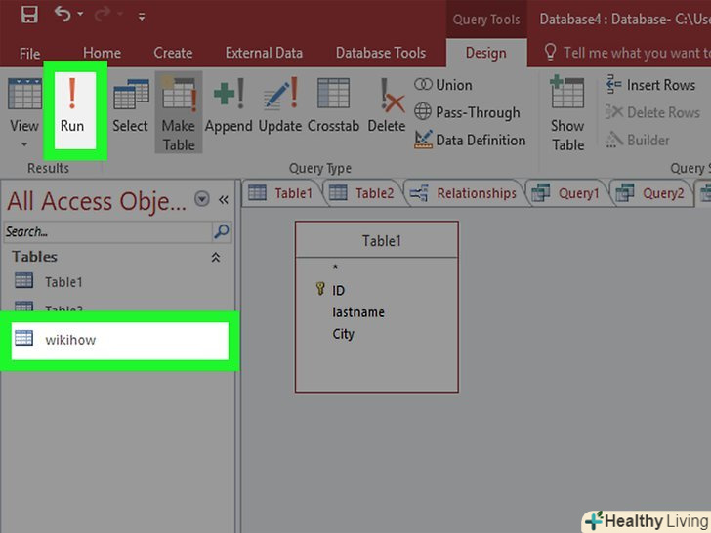This screenshot has height=533, width=711.
Task: Select the lastname field in Table1
Action: tap(358, 311)
